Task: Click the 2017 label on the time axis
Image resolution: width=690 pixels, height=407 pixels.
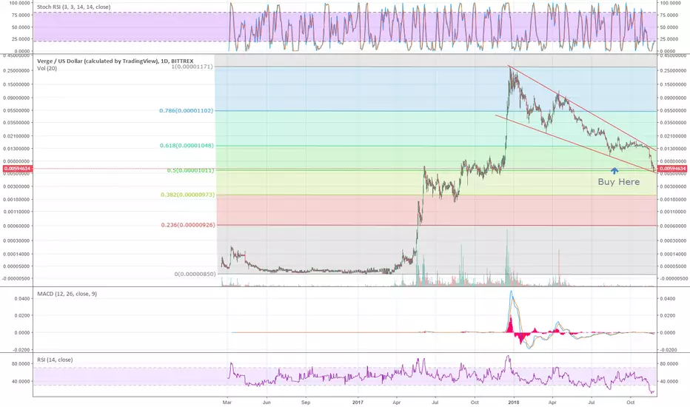Action: (x=358, y=402)
